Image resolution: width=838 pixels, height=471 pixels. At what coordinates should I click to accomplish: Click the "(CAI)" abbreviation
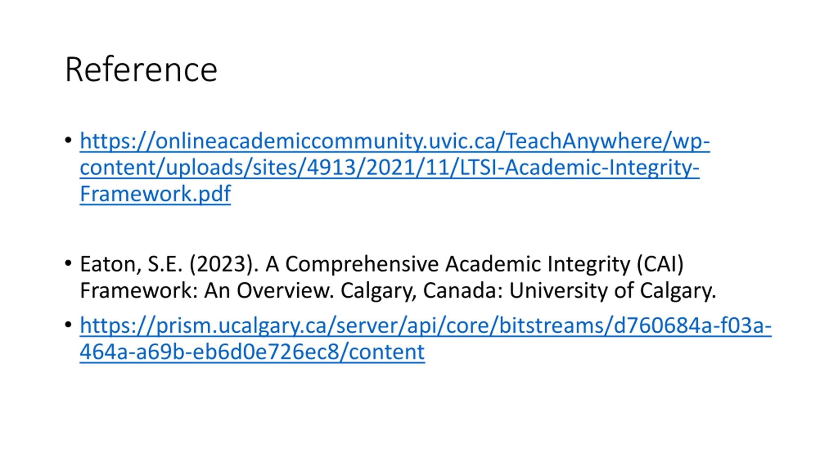tap(660, 264)
